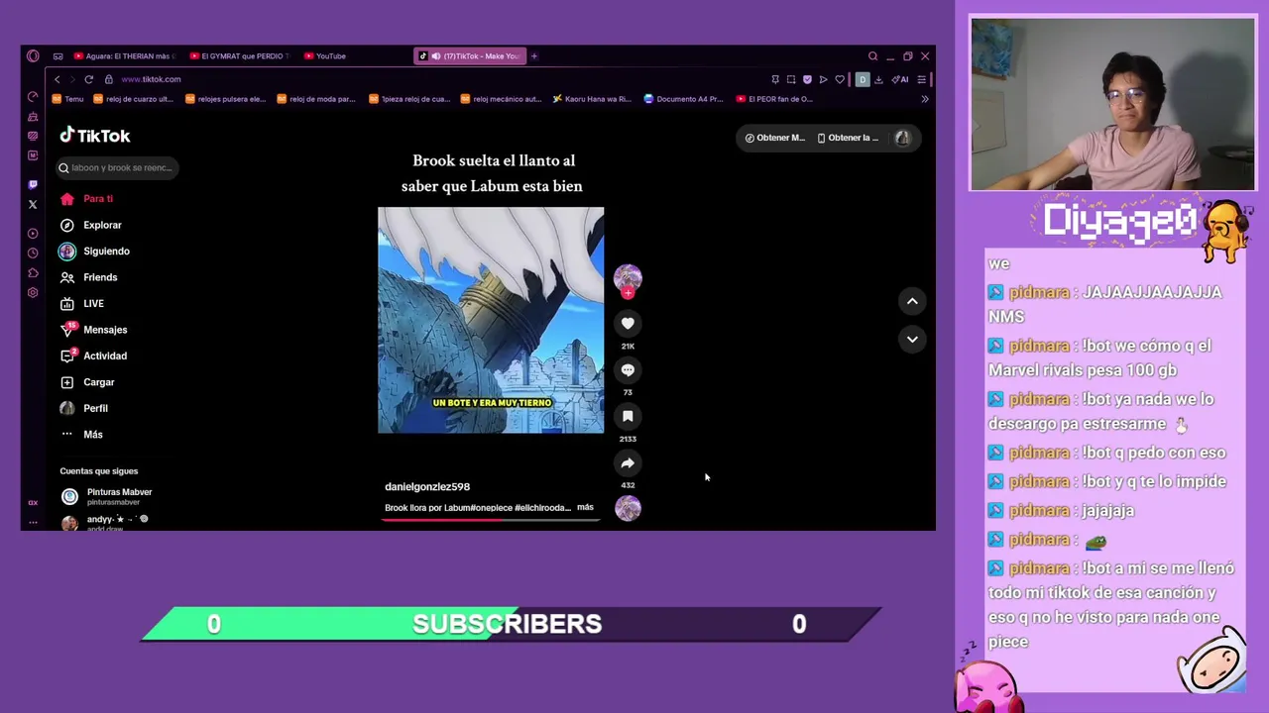Screen dimensions: 1269x713
Task: Open settings gear in Opera sidebar
Action: [33, 292]
